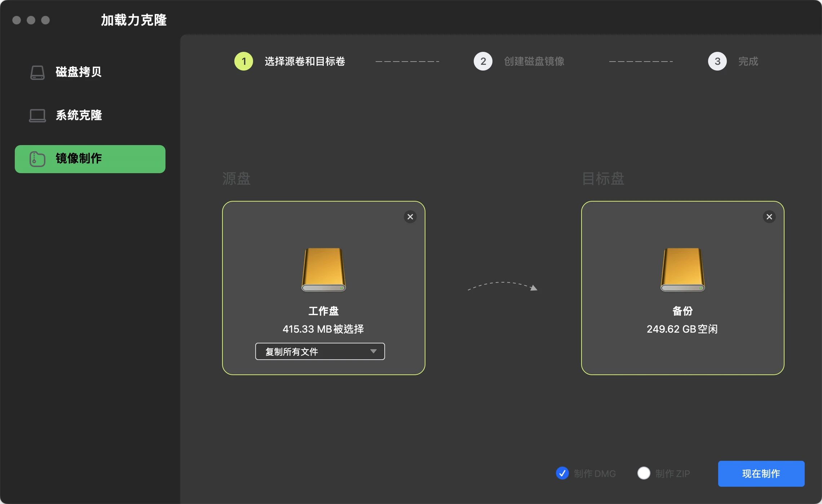Screen dimensions: 822x504
Task: Click the 加载力克隆 window title
Action: (x=134, y=20)
